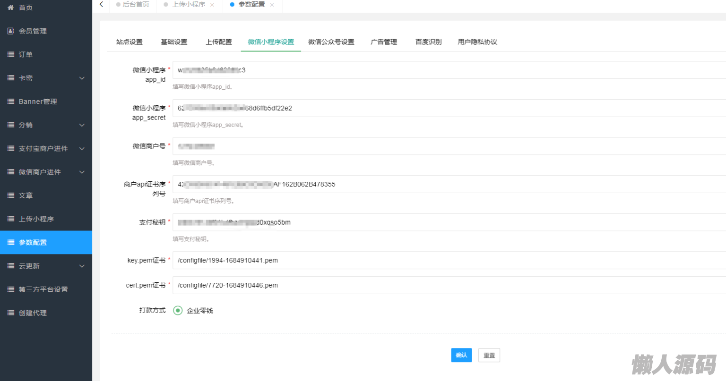Click the list icon beside 订单
The width and height of the screenshot is (726, 381).
[x=10, y=55]
